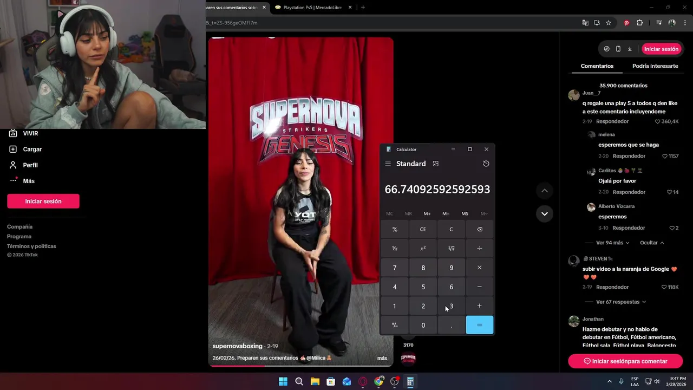Click the number 7 key
The image size is (693, 390).
[x=395, y=268]
